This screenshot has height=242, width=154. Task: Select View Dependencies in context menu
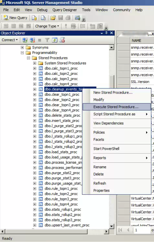pos(117,123)
